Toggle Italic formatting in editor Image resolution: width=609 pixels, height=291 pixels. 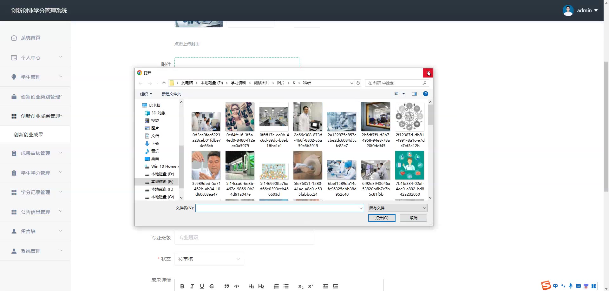pos(192,286)
